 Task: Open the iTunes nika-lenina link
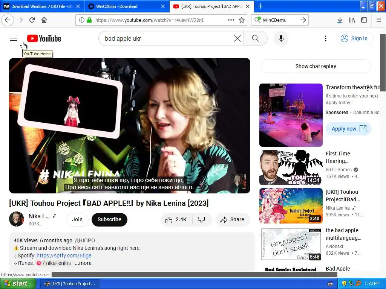click(54, 263)
